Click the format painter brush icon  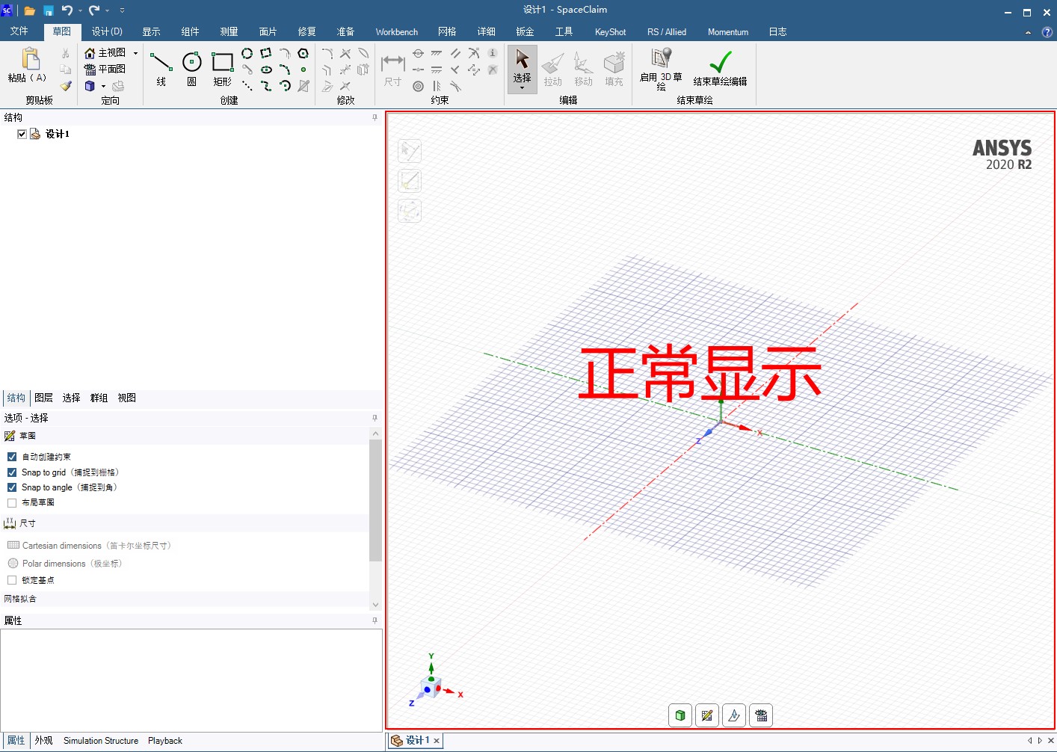pos(66,86)
